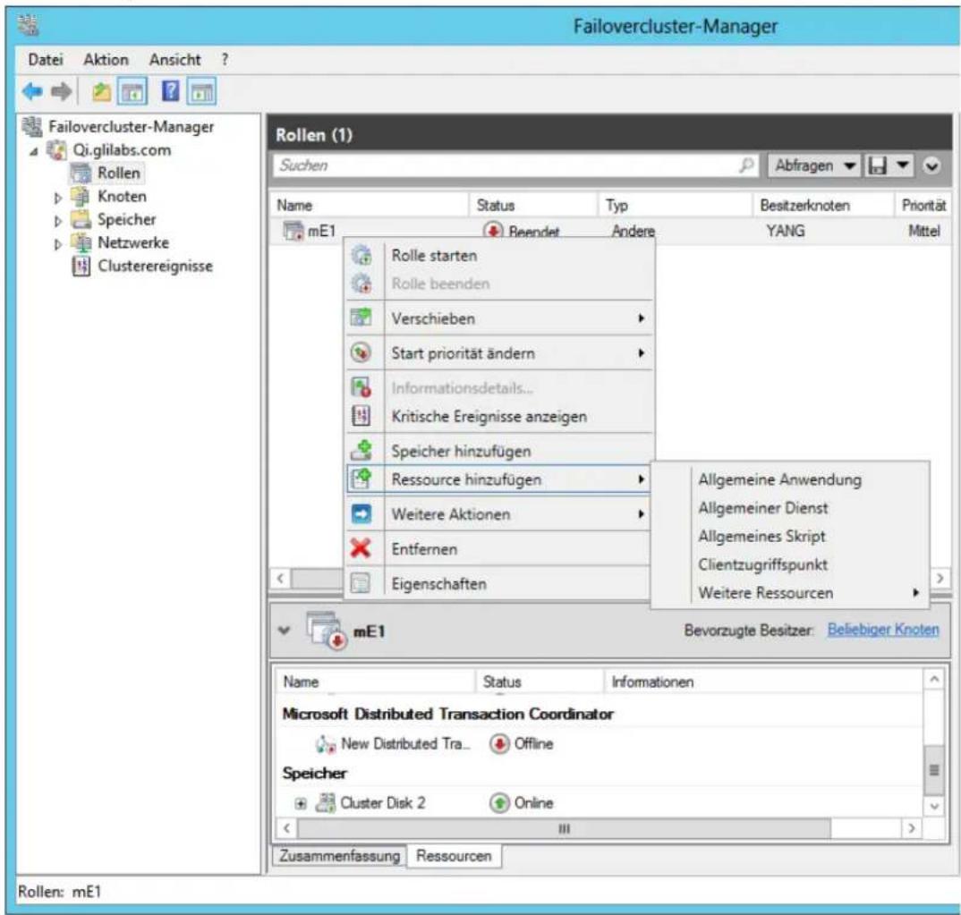Open help via the question mark toolbar icon
Screen dimensions: 961x915
(170, 92)
